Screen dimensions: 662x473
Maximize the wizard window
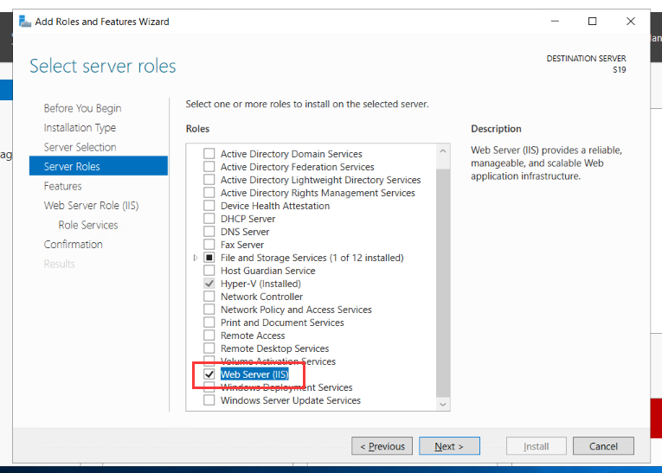pyautogui.click(x=592, y=21)
